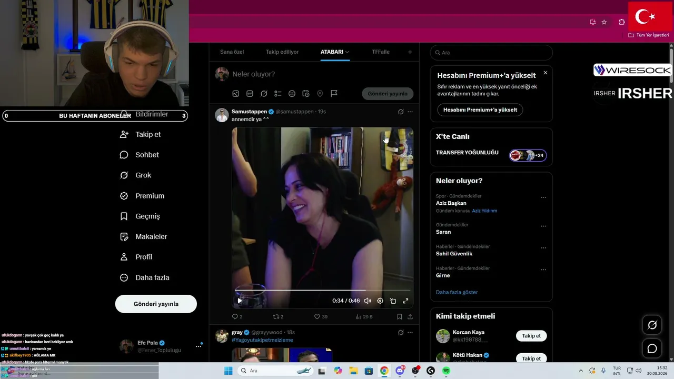Viewport: 674px width, 379px height.
Task: Open the emoji picker in composer
Action: 292,94
